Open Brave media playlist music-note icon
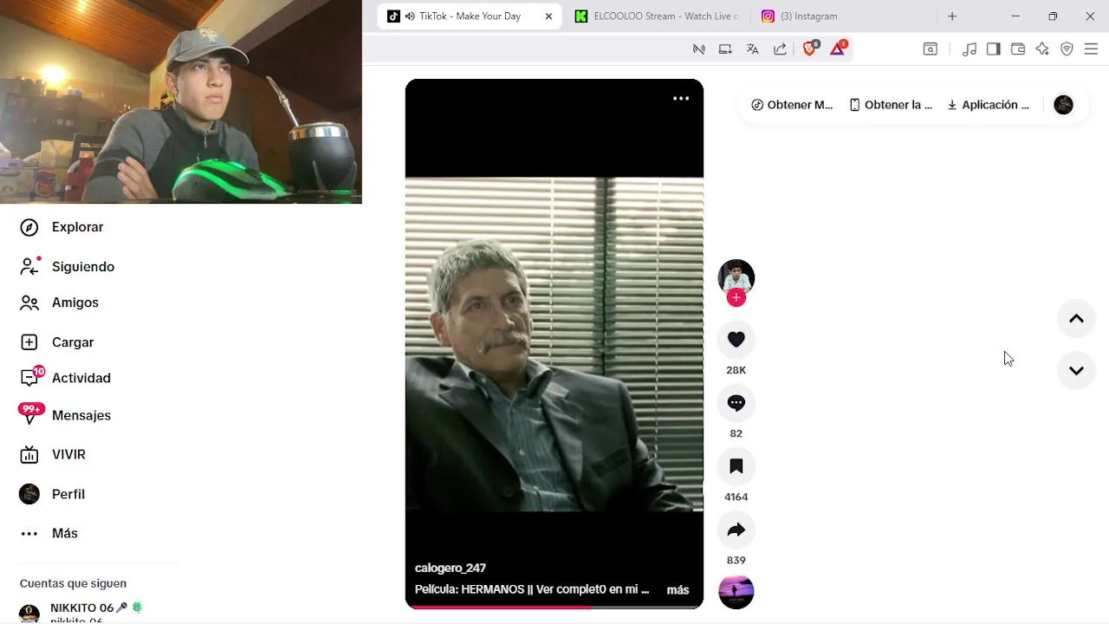The width and height of the screenshot is (1109, 624). click(970, 49)
